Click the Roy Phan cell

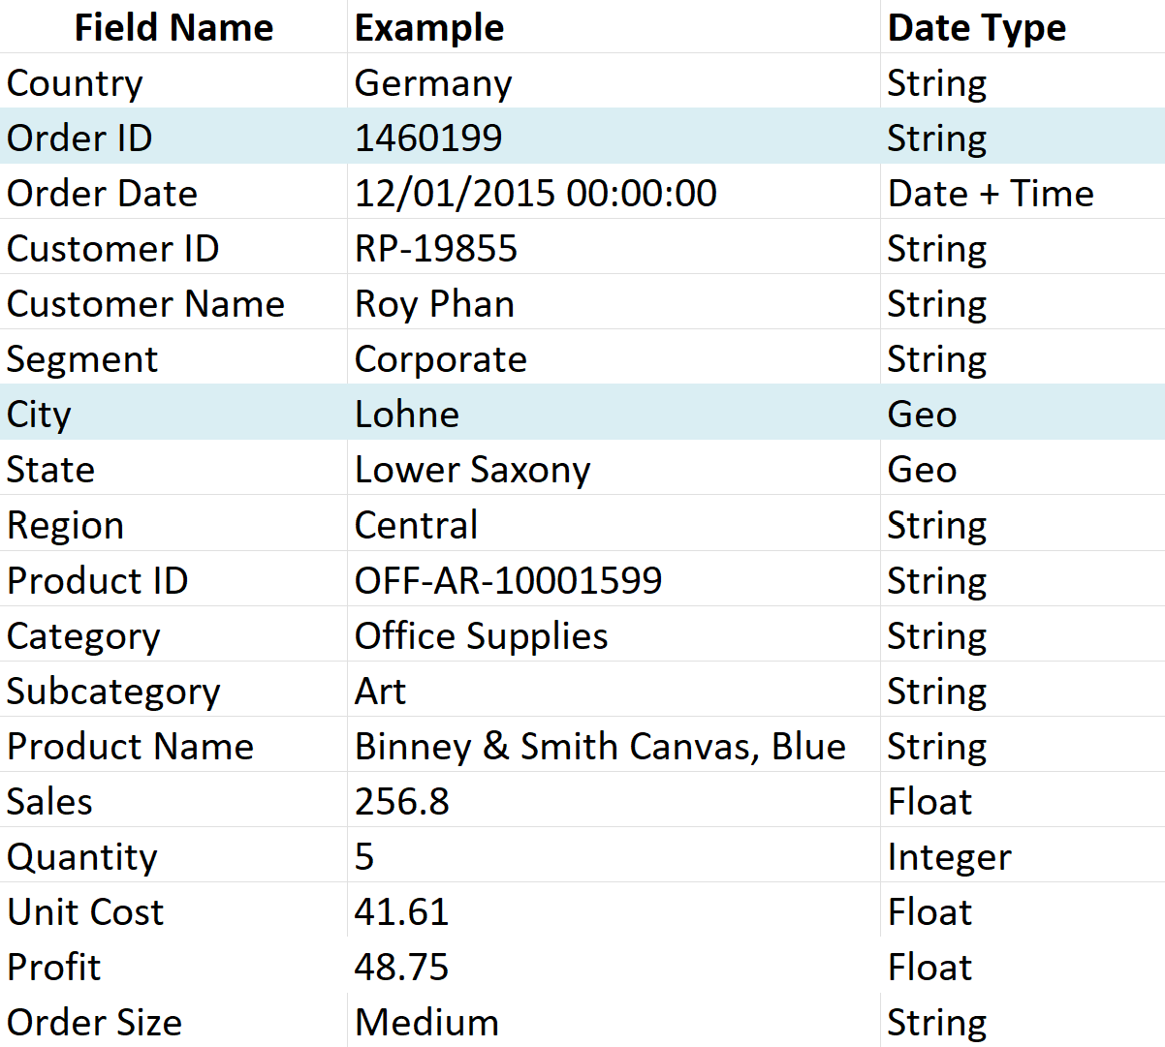(434, 304)
